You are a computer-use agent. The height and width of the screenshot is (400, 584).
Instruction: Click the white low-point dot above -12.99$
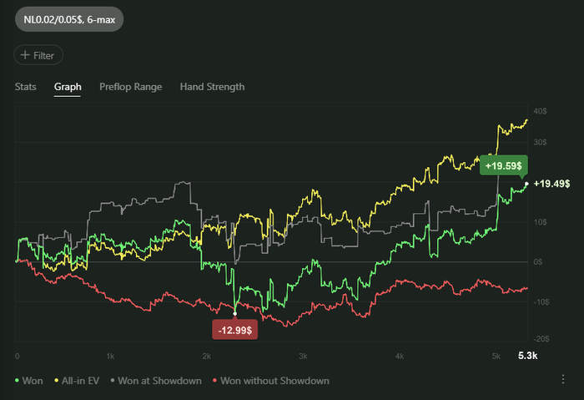click(234, 314)
